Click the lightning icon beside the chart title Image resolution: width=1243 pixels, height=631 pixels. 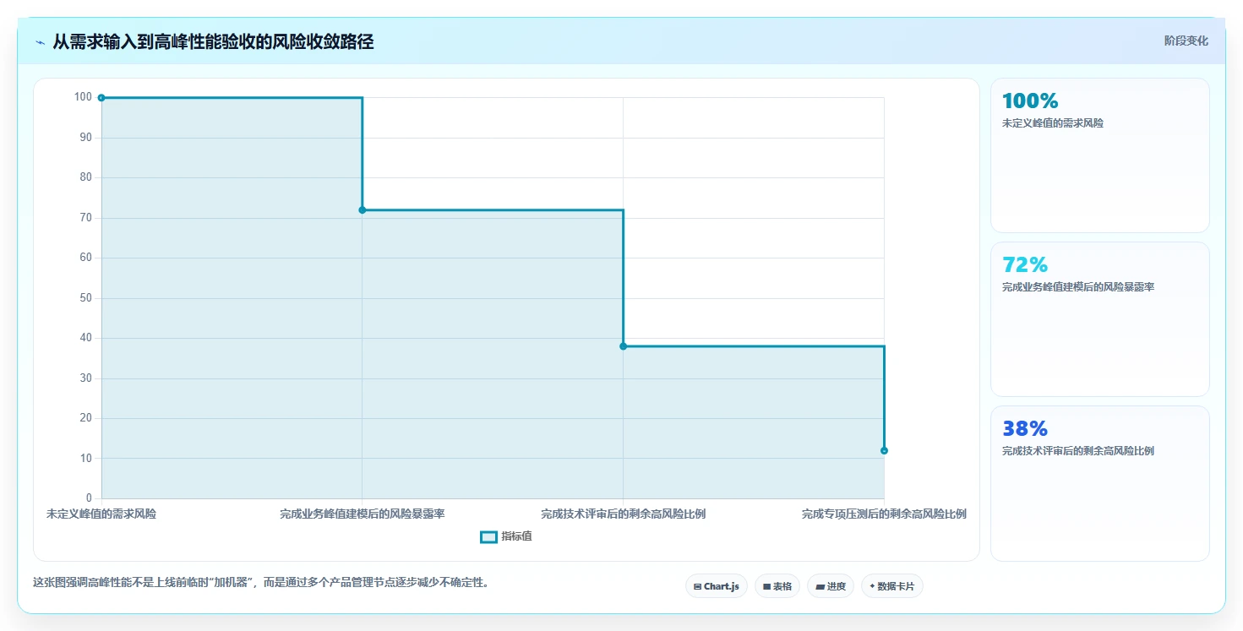tap(40, 42)
